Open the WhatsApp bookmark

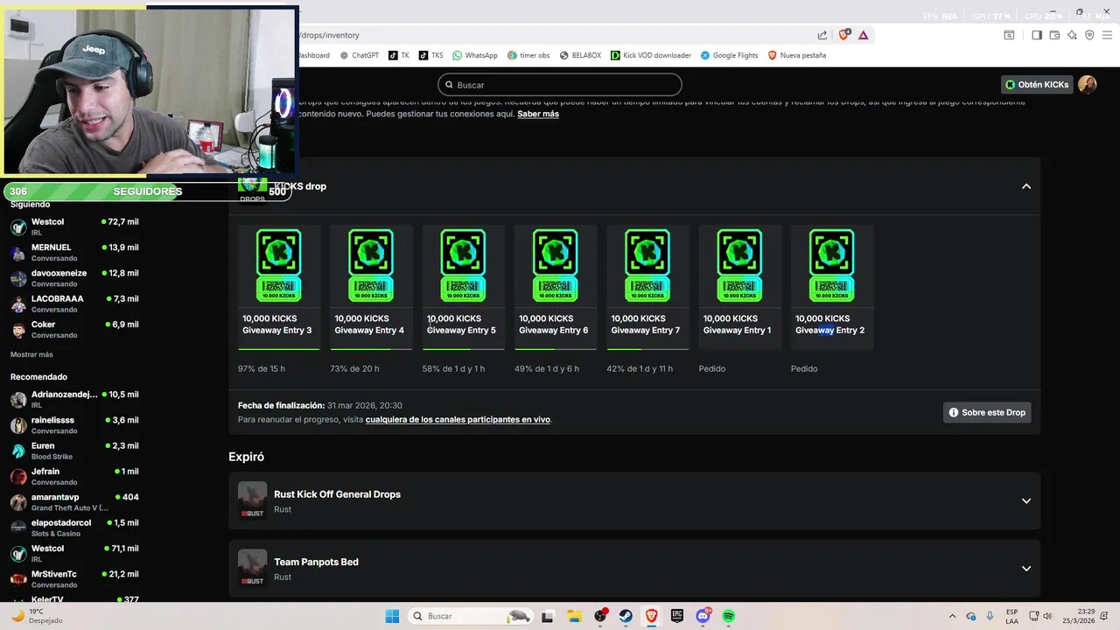click(x=475, y=55)
